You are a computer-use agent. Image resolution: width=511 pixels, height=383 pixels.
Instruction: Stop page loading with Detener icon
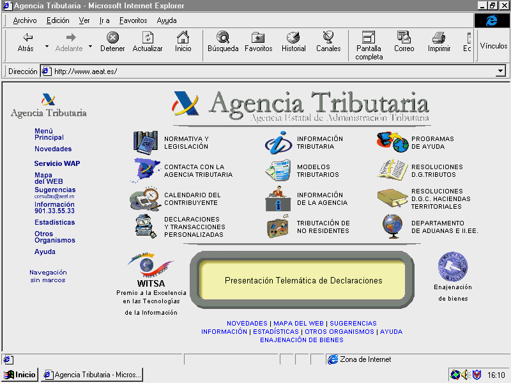[x=112, y=38]
